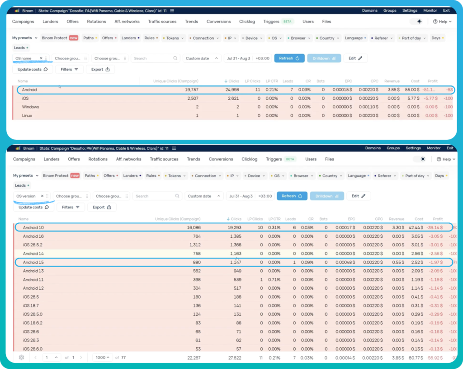
Task: Open Landers tab in bottom window
Action: click(52, 159)
